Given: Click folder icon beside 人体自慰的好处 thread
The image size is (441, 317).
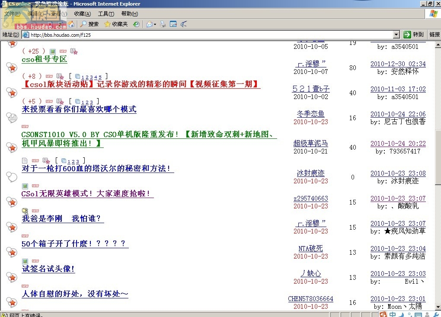Looking at the screenshot, I should [12, 302].
